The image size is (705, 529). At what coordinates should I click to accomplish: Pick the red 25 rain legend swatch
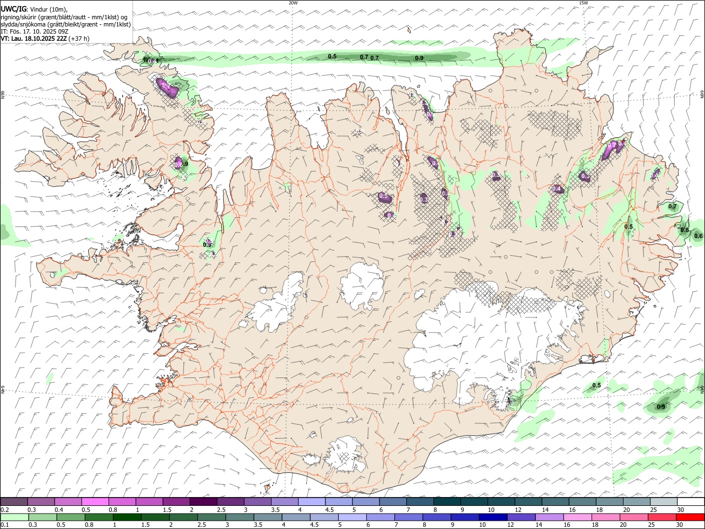pyautogui.click(x=661, y=517)
